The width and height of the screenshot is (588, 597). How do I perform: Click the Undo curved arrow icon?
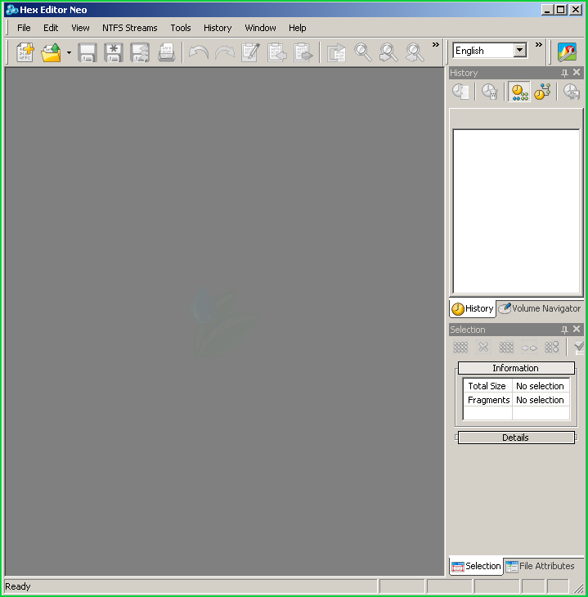click(199, 52)
